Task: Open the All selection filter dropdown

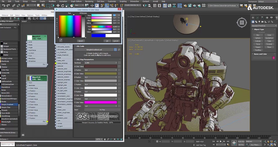Action: coord(31,5)
